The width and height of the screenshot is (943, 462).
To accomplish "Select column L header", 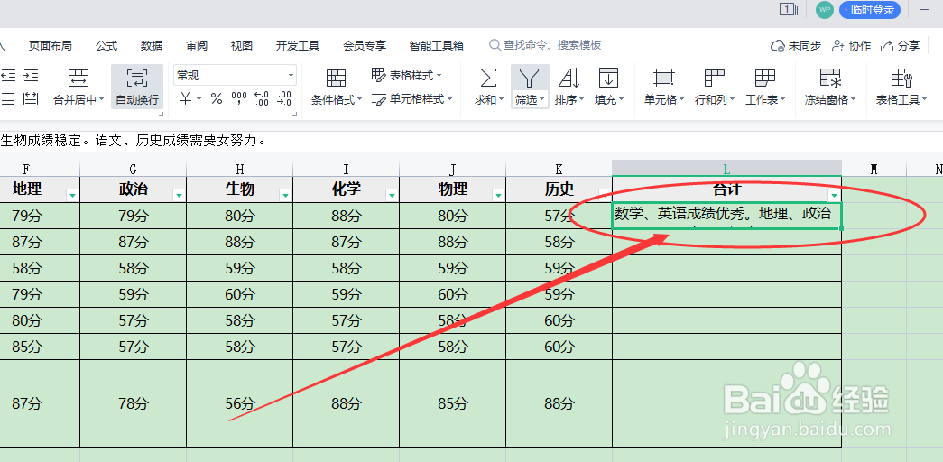I will [x=726, y=169].
